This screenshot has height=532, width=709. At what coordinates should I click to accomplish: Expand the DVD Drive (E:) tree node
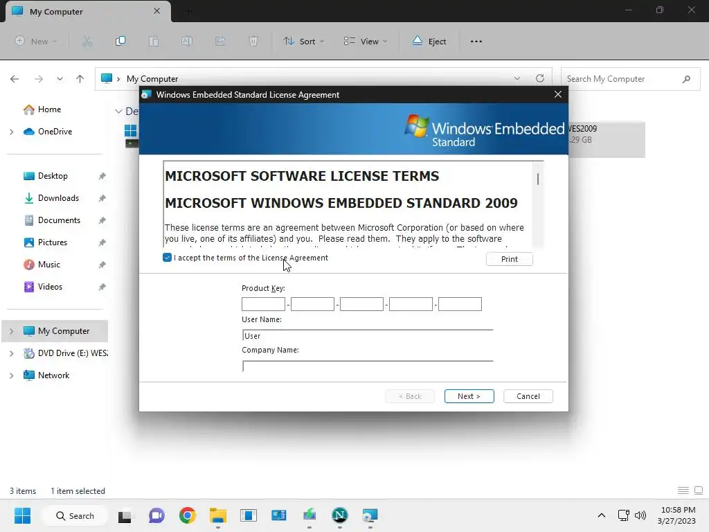click(12, 353)
